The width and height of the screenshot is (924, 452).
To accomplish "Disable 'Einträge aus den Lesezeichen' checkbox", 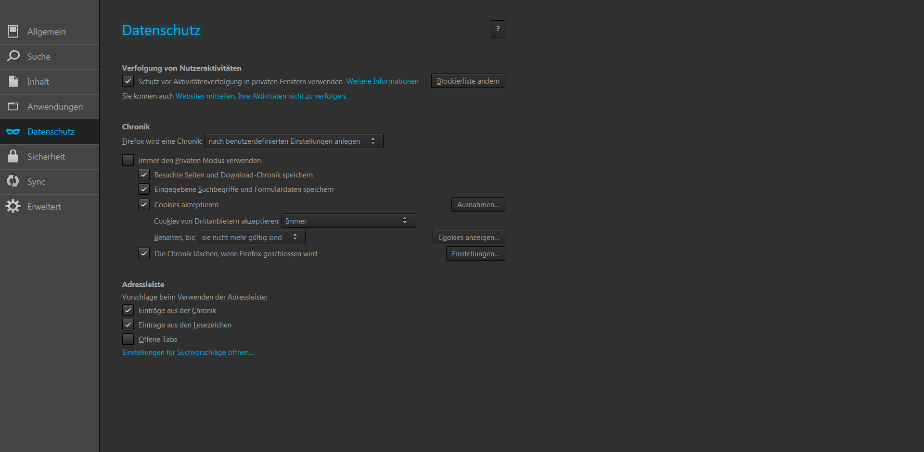I will click(x=128, y=325).
